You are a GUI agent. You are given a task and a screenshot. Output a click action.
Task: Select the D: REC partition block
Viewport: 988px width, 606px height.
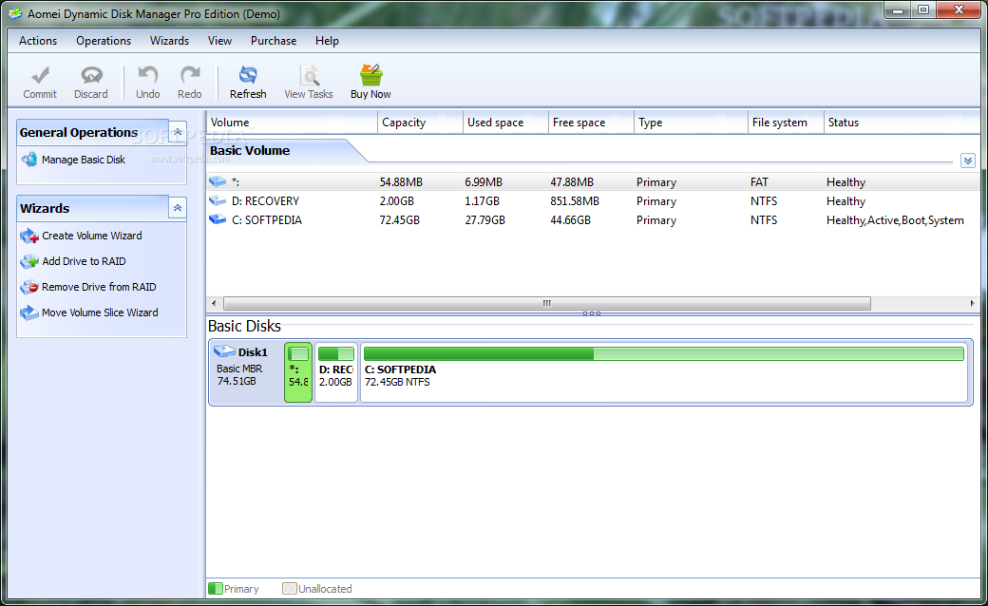click(336, 372)
